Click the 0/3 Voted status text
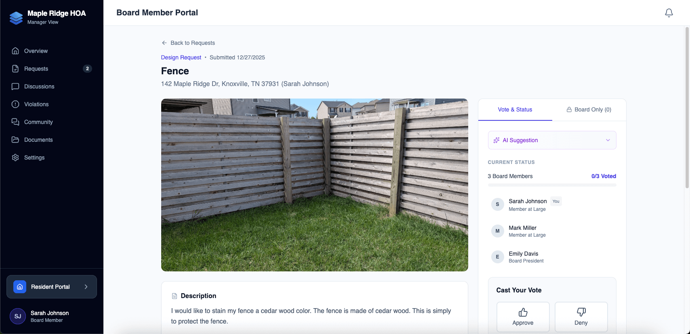690x334 pixels. (604, 176)
